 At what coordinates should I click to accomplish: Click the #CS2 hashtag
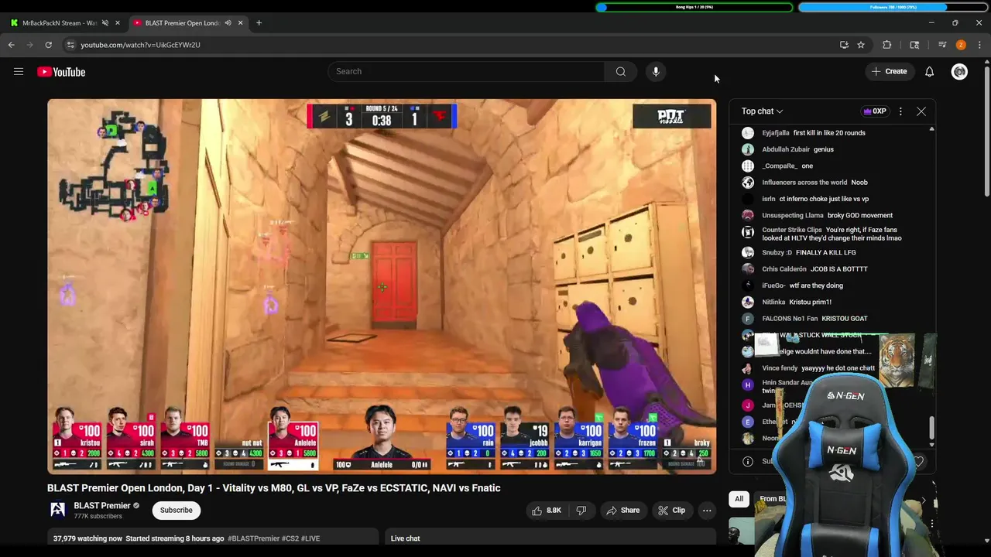[x=290, y=538]
